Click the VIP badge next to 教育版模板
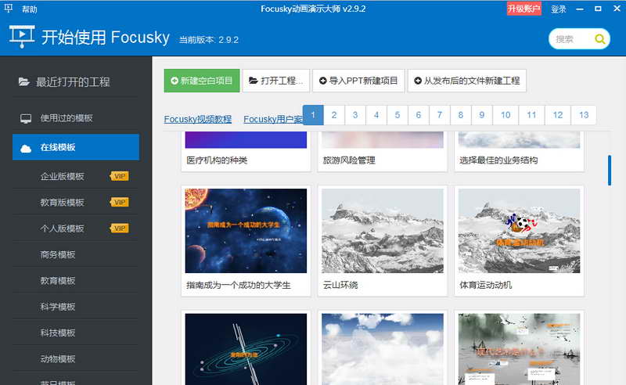626x385 pixels. [120, 203]
